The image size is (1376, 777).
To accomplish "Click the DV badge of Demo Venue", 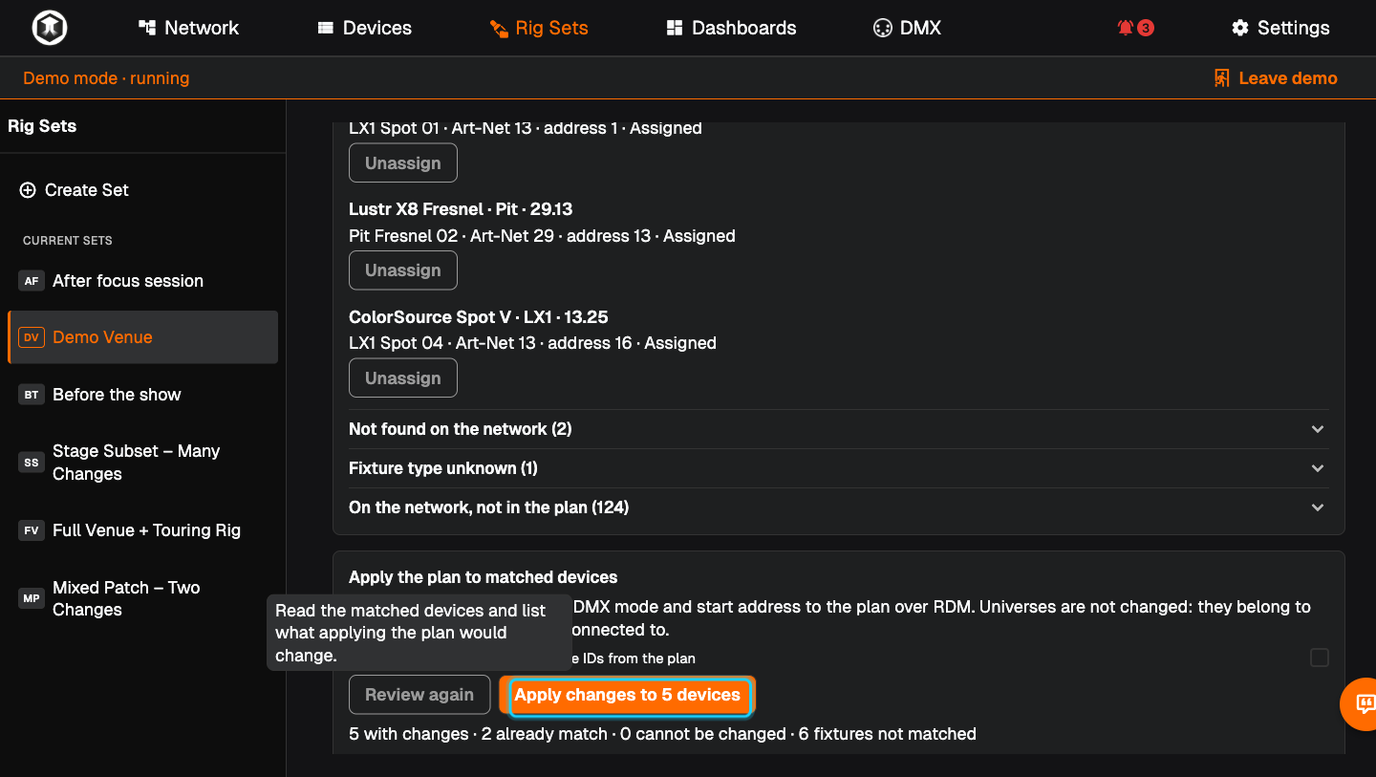I will pos(32,337).
